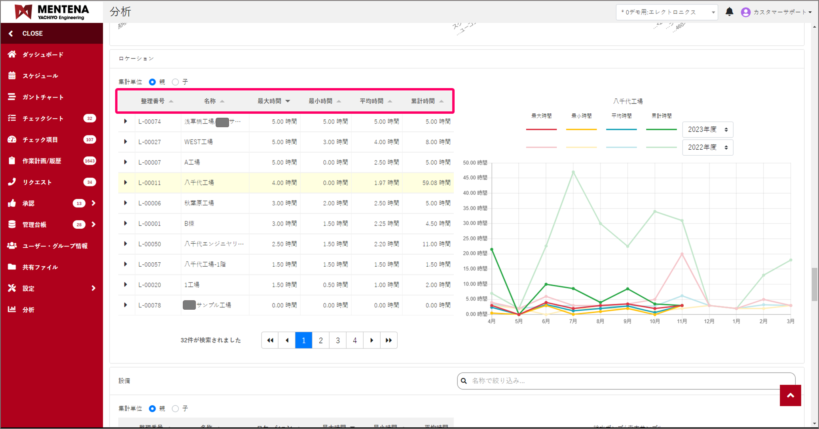The image size is (819, 429).
Task: Jump to last page of results
Action: (389, 340)
